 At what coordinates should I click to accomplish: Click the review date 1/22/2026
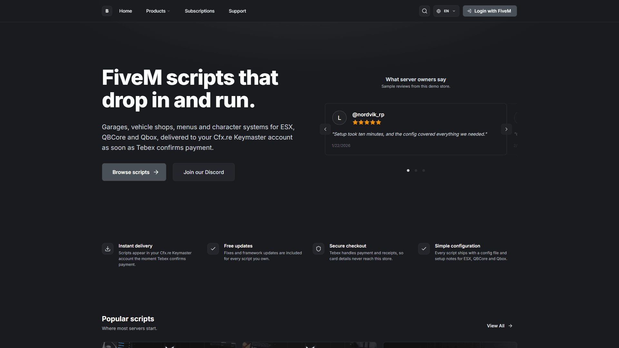[x=341, y=146]
